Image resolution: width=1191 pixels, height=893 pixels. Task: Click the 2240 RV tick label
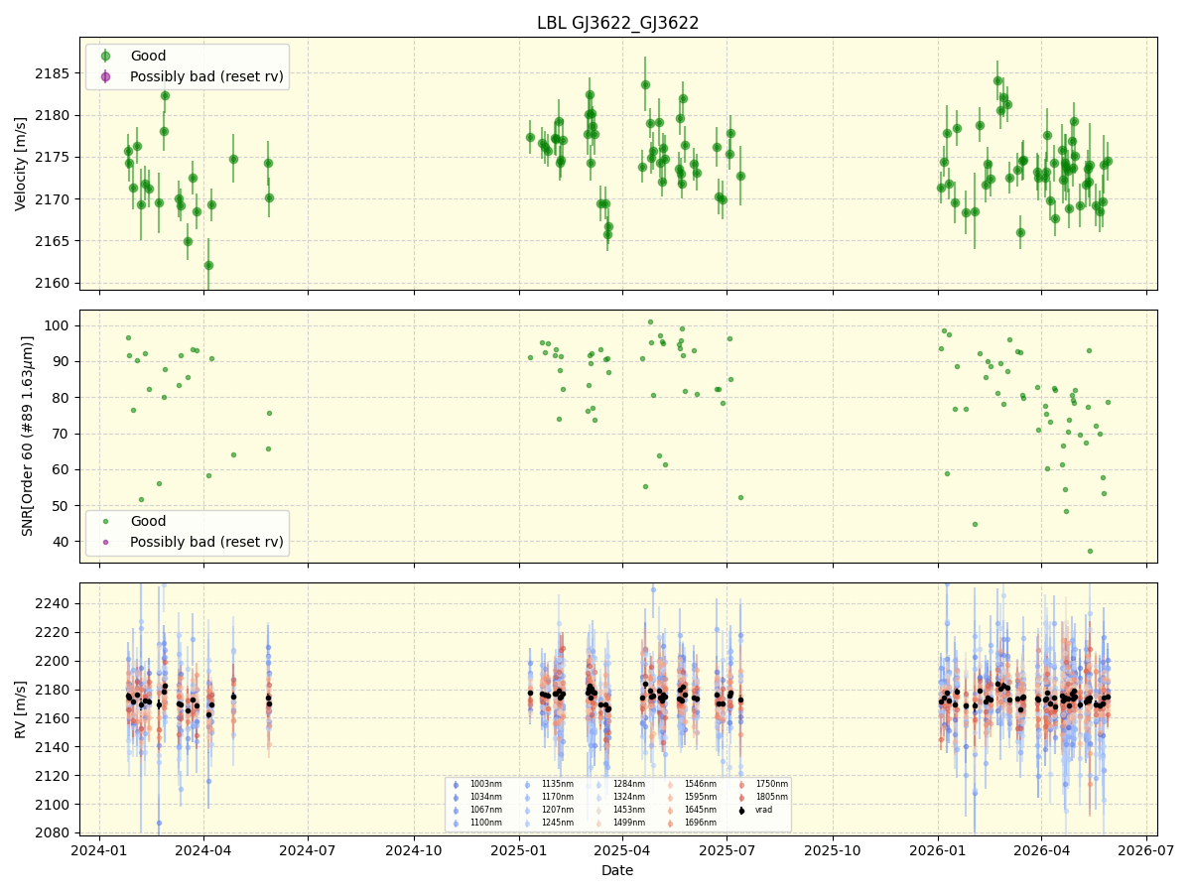[x=55, y=603]
